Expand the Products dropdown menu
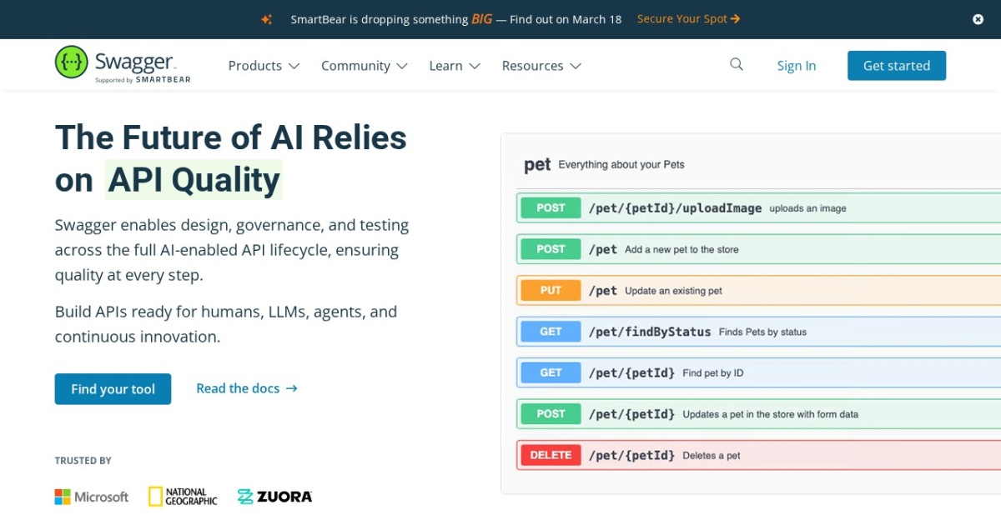The height and width of the screenshot is (525, 1001). tap(264, 66)
